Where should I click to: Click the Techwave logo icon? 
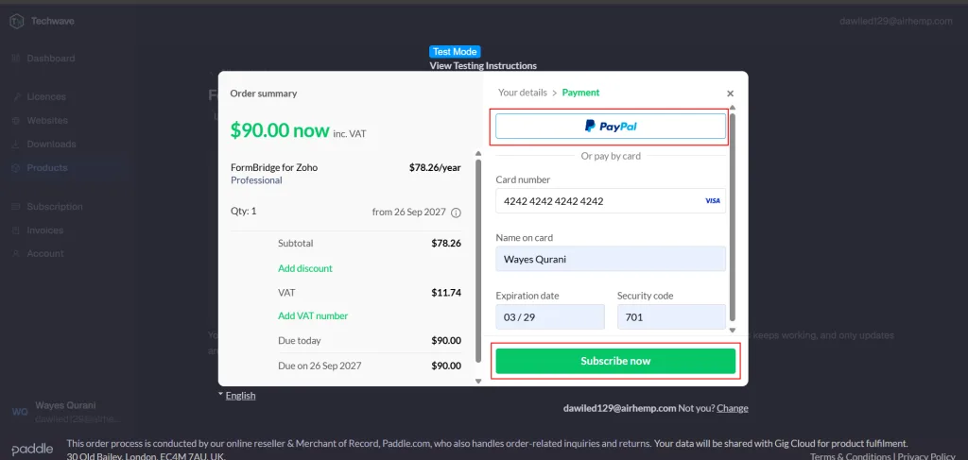[16, 22]
